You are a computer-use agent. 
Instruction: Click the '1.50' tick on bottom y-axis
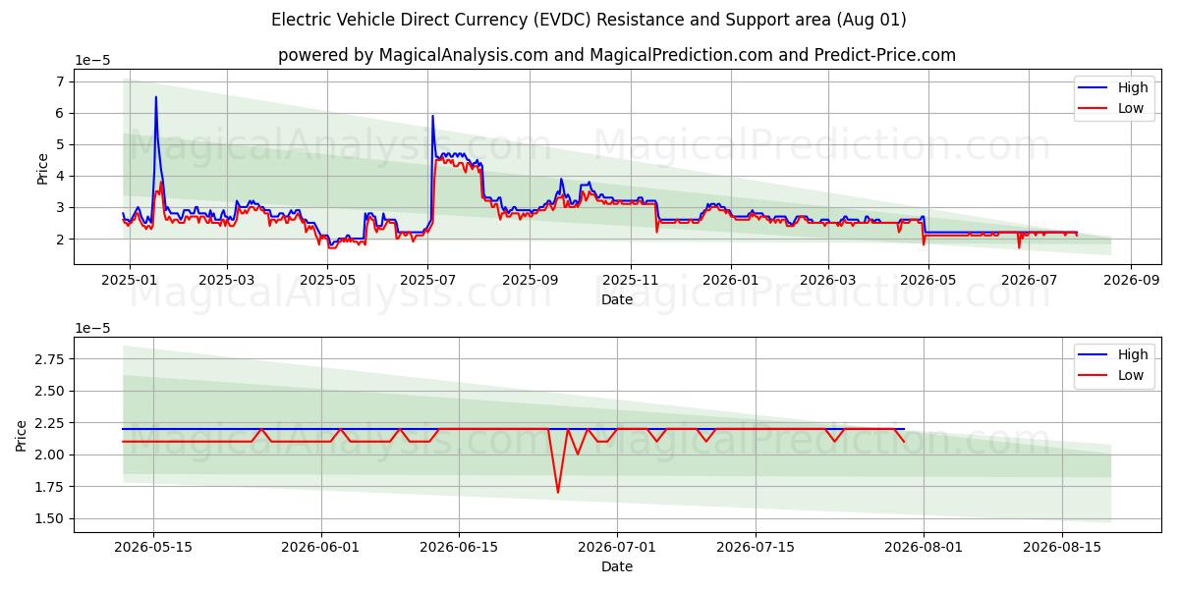49,518
